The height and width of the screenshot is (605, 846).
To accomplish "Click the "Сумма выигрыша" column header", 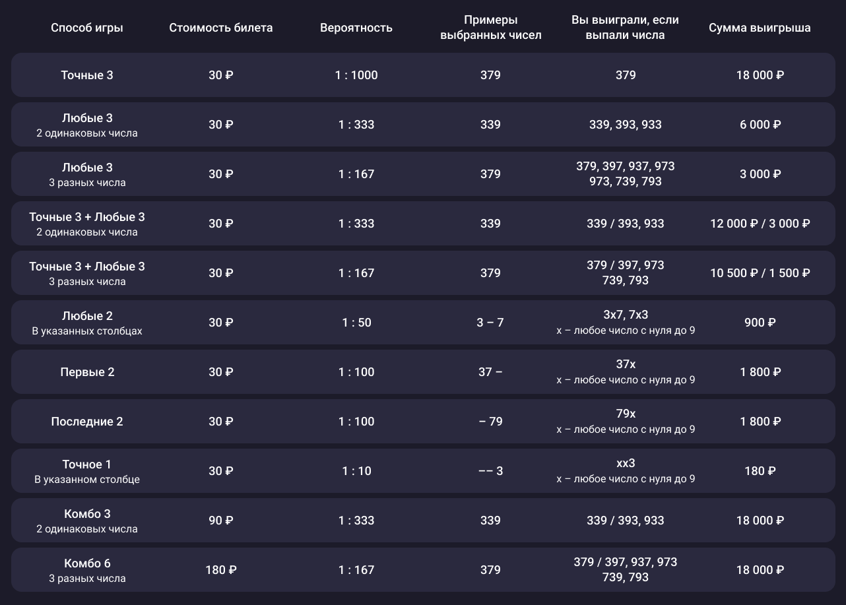I will point(760,28).
